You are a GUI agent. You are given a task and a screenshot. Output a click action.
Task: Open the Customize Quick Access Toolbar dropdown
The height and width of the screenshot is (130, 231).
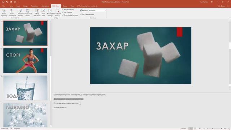(x=18, y=2)
